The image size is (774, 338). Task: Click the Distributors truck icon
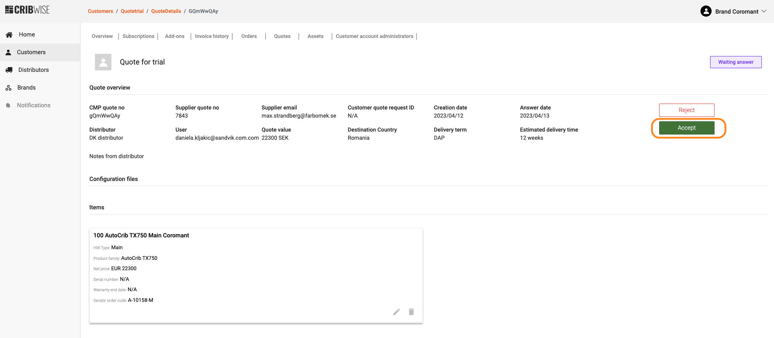(9, 70)
